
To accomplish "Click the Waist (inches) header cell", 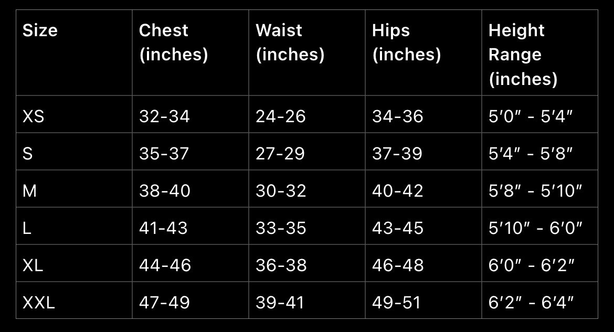I will [x=290, y=42].
